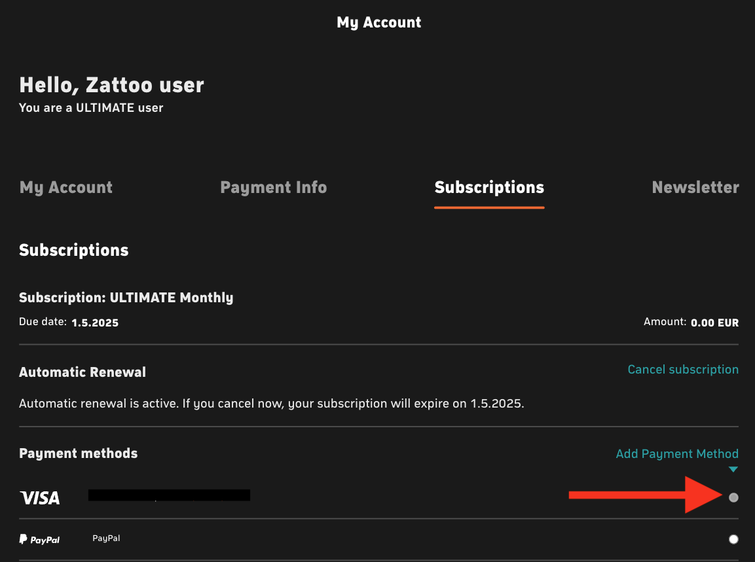
Task: Open the My Account tab
Action: tap(66, 187)
